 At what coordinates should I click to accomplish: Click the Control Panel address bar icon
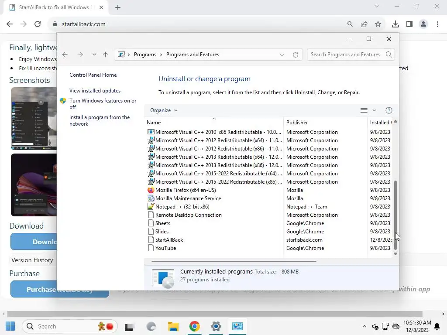(x=121, y=55)
